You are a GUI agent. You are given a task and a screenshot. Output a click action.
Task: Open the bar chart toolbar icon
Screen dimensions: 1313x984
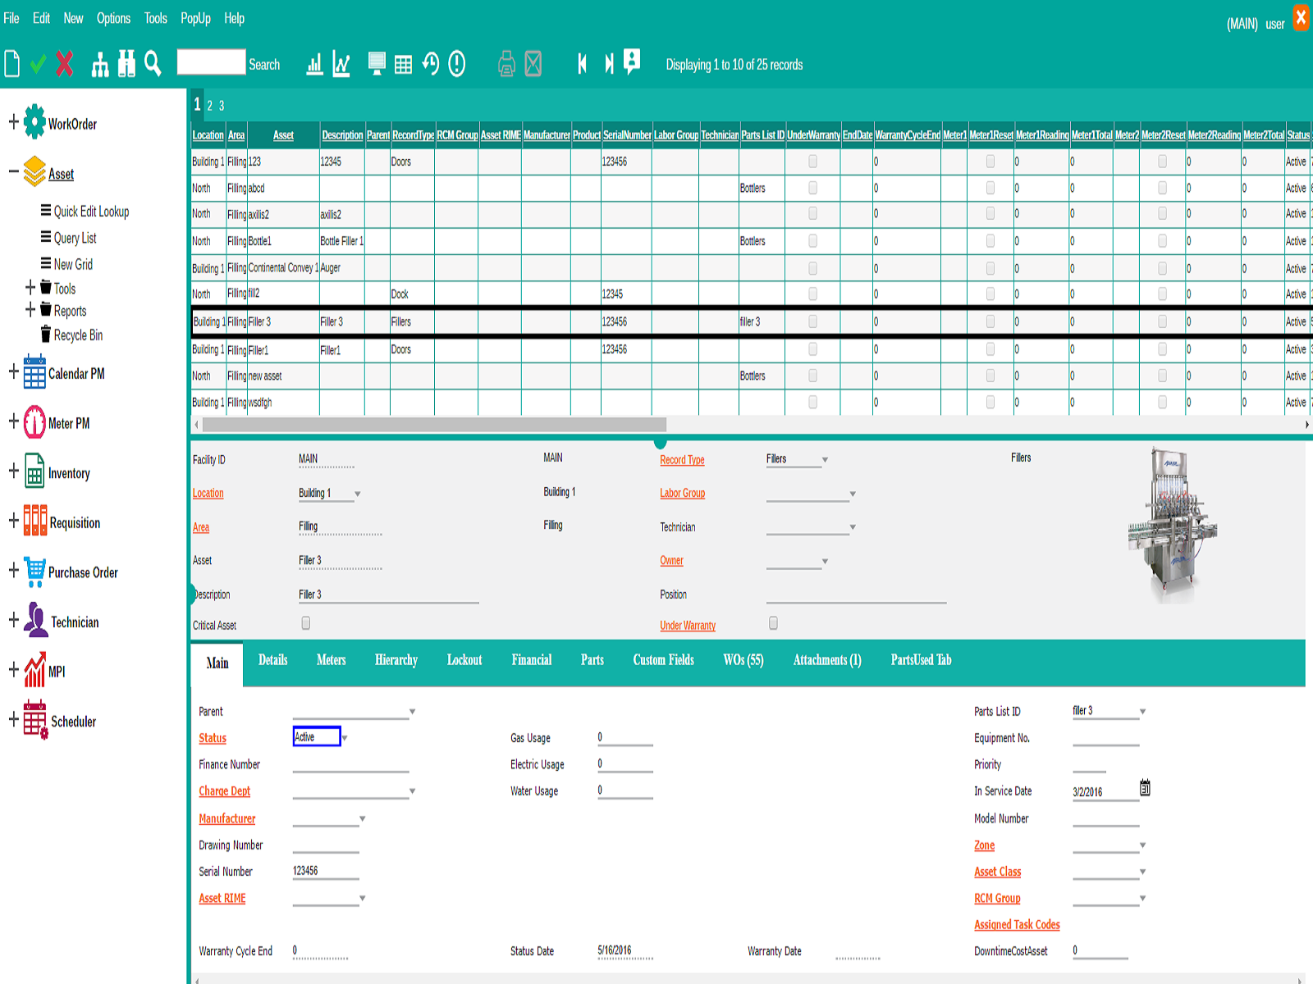pos(314,64)
